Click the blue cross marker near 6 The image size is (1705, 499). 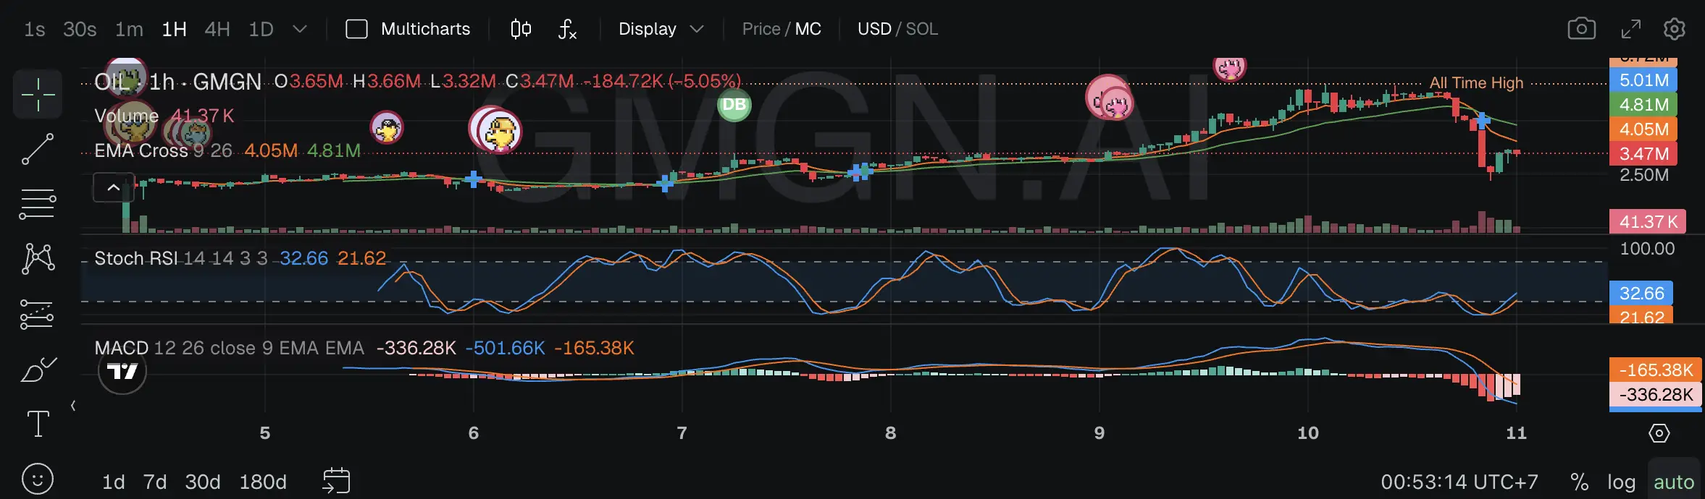pyautogui.click(x=474, y=178)
